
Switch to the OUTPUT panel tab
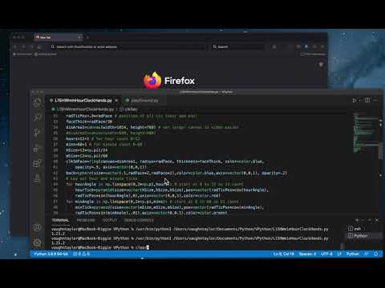point(110,220)
